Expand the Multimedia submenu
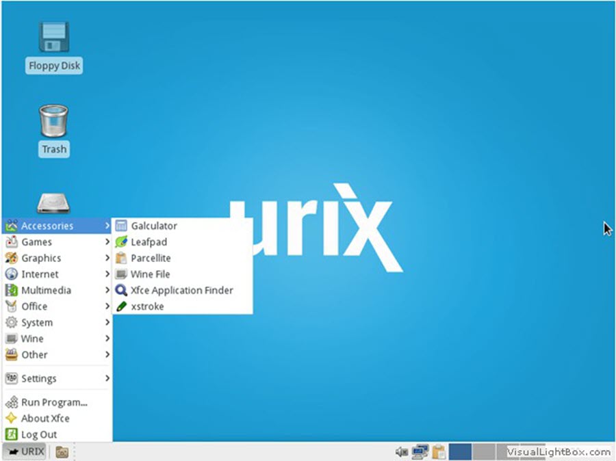This screenshot has height=461, width=616. coord(57,290)
